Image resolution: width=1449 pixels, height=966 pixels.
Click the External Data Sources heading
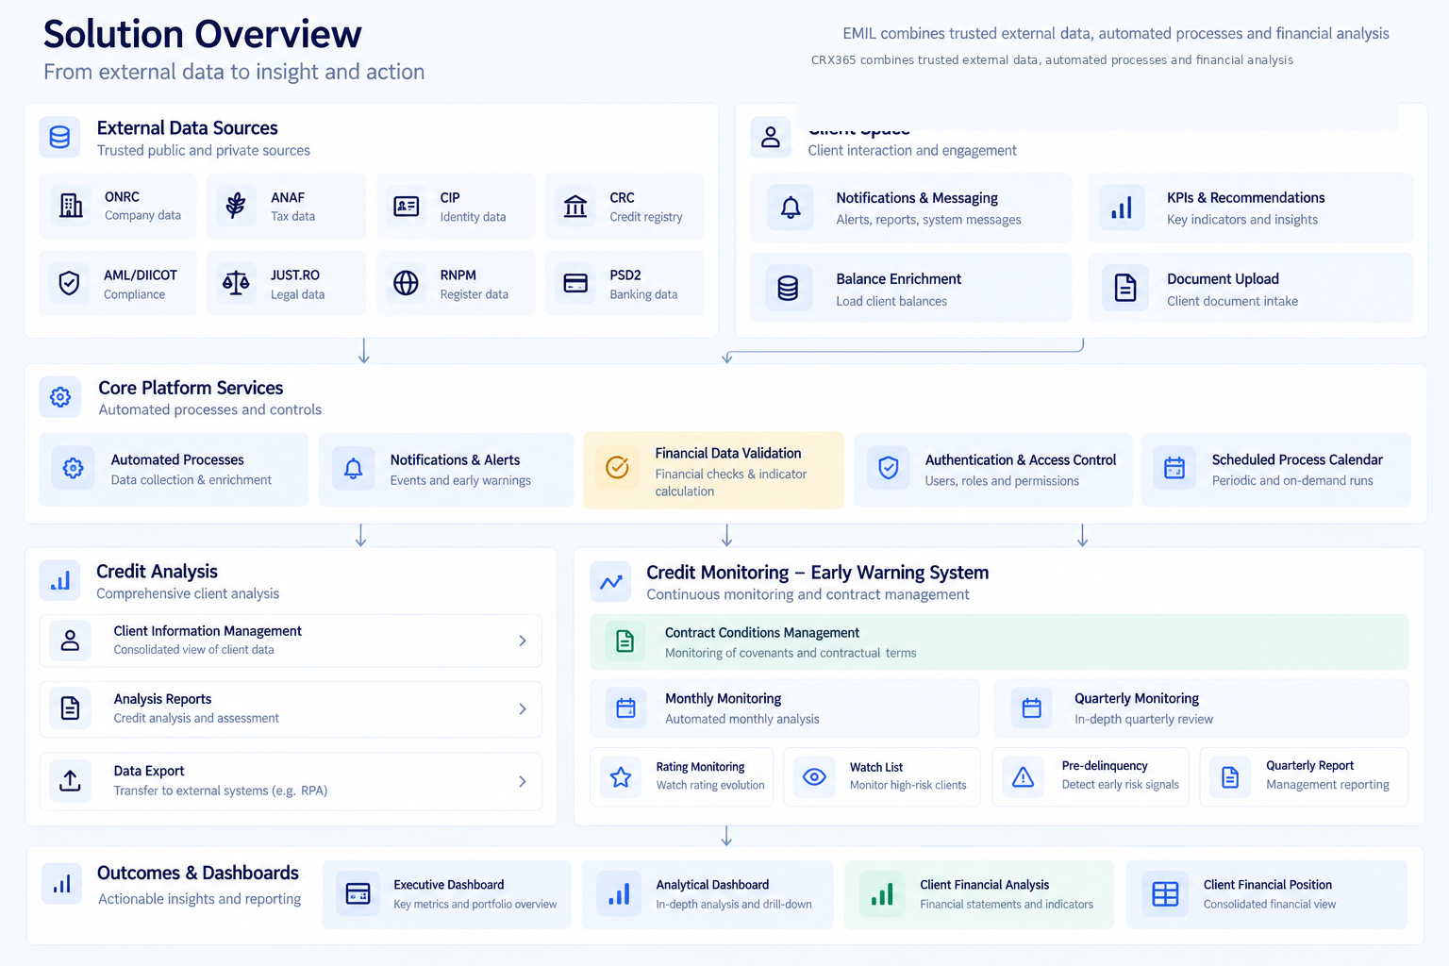pyautogui.click(x=187, y=128)
